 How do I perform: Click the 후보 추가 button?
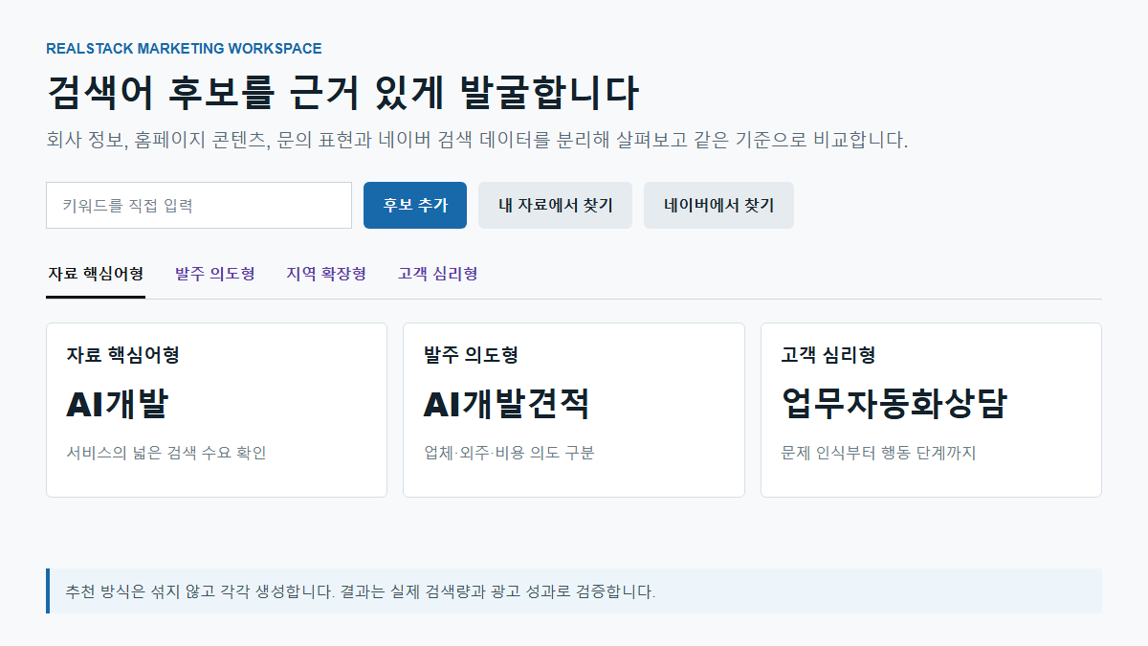click(415, 205)
